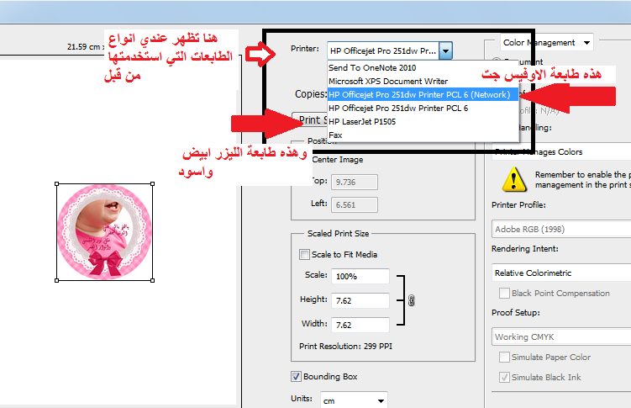Click the Top position field
The height and width of the screenshot is (408, 631).
[x=354, y=182]
